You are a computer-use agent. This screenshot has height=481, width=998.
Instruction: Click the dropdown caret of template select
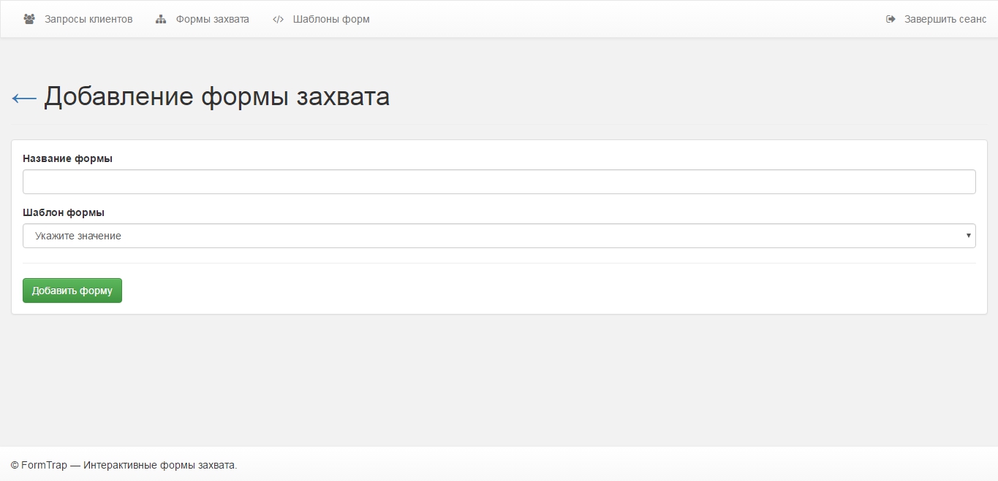969,236
